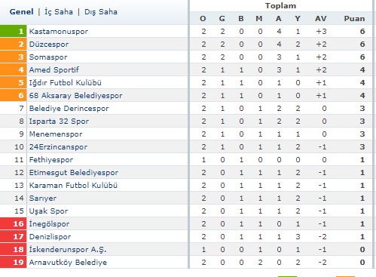The height and width of the screenshot is (277, 376).
Task: Select the Dış Saha away standings tab
Action: coord(101,12)
